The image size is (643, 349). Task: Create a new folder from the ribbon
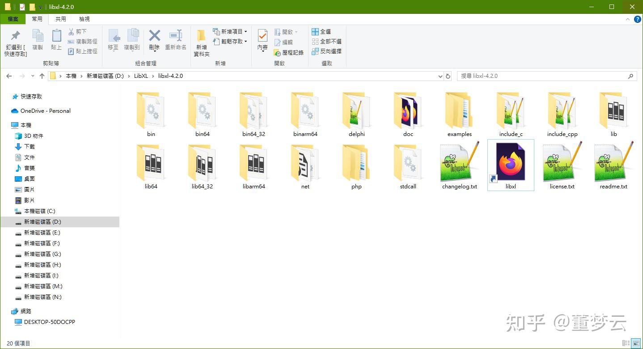(201, 42)
